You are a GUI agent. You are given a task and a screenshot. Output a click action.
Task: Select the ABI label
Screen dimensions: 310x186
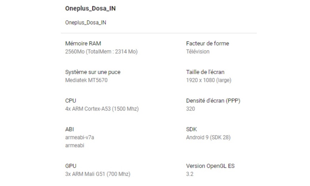(69, 129)
